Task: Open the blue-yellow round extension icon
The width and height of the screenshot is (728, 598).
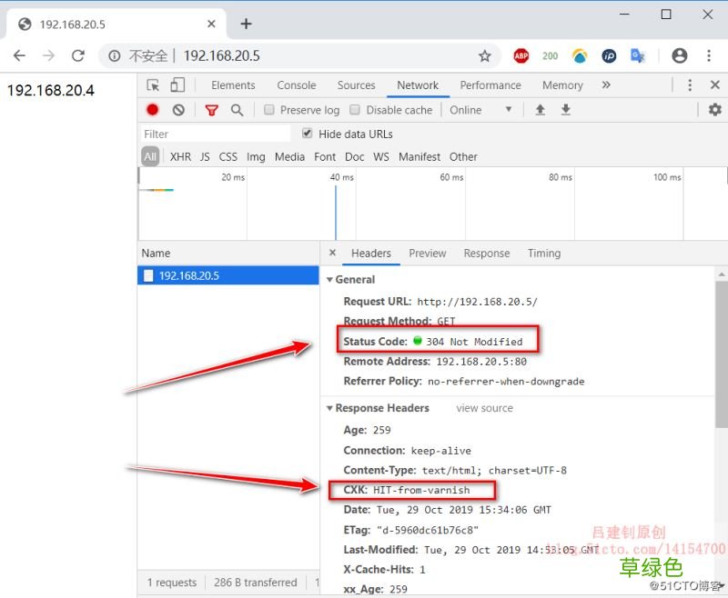Action: 580,56
